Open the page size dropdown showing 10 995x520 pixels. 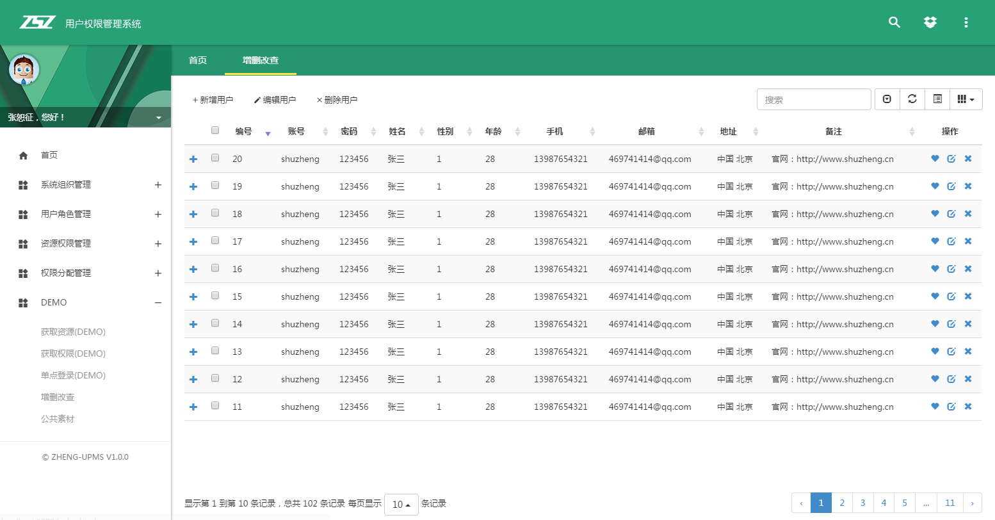click(401, 504)
